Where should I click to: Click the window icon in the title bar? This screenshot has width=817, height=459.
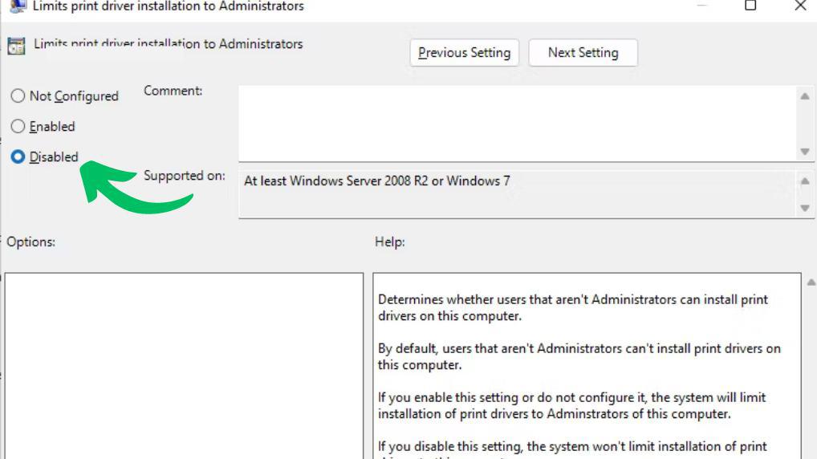pos(17,5)
